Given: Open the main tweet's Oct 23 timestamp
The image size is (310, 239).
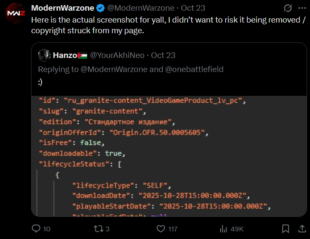Looking at the screenshot, I should click(x=194, y=8).
